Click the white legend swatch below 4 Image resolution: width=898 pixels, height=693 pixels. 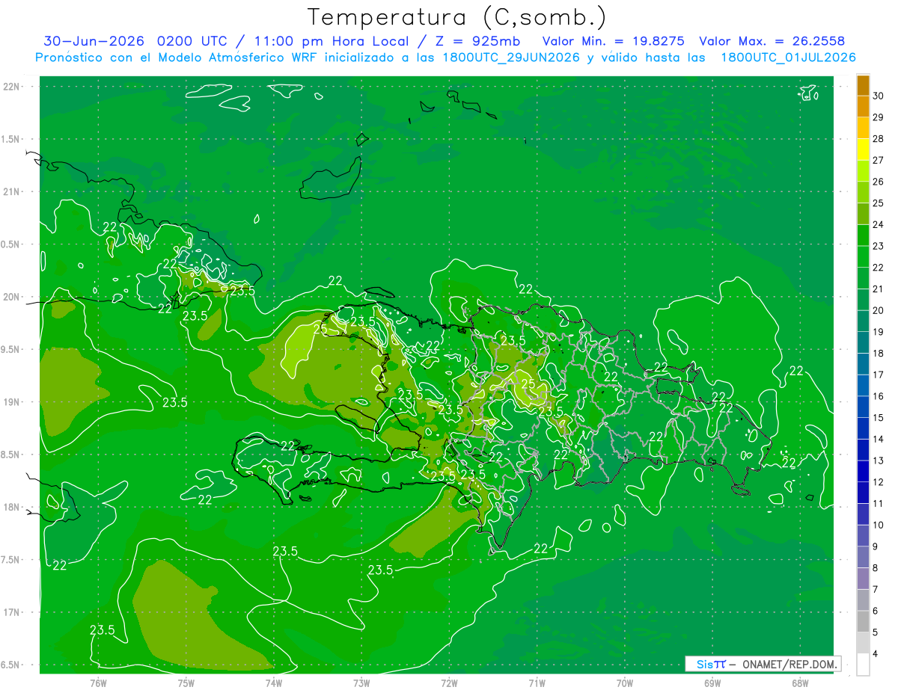pos(863,665)
